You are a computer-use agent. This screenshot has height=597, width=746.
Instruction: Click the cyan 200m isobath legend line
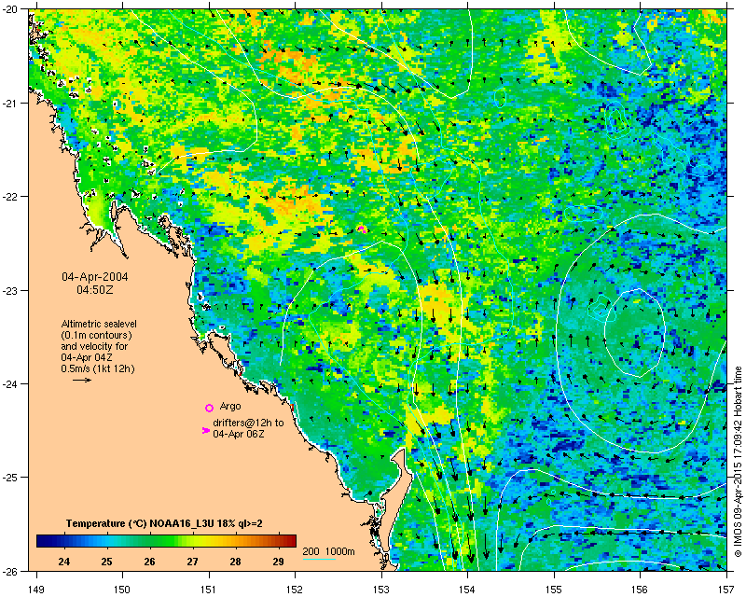[319, 559]
